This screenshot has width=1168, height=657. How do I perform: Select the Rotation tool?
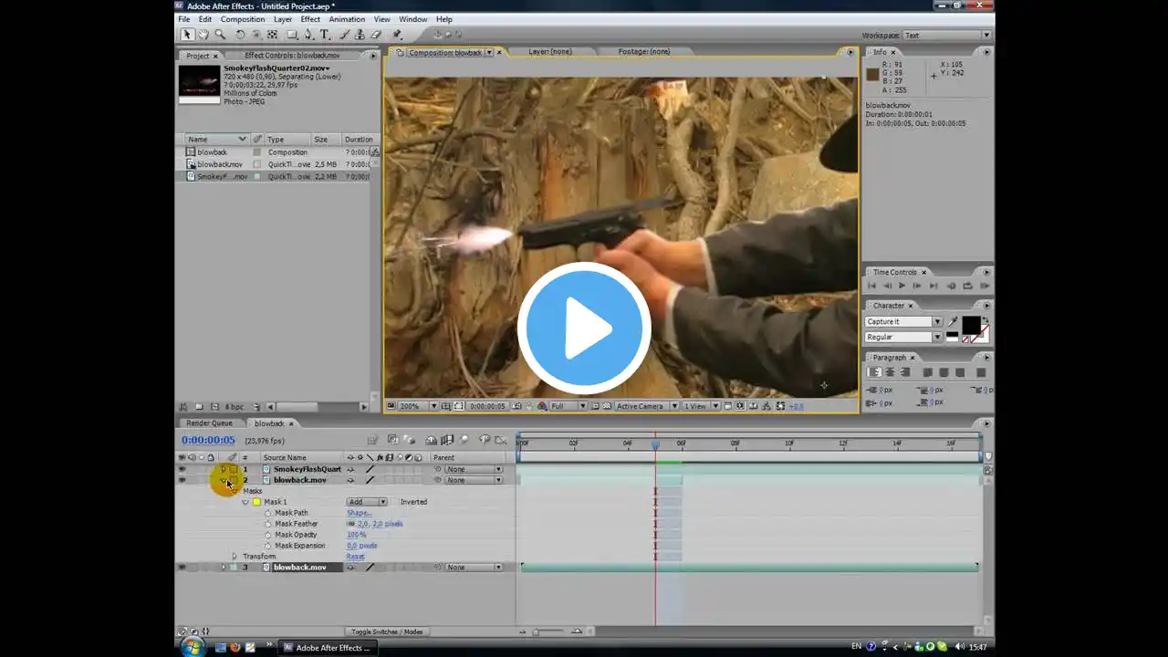pyautogui.click(x=240, y=35)
